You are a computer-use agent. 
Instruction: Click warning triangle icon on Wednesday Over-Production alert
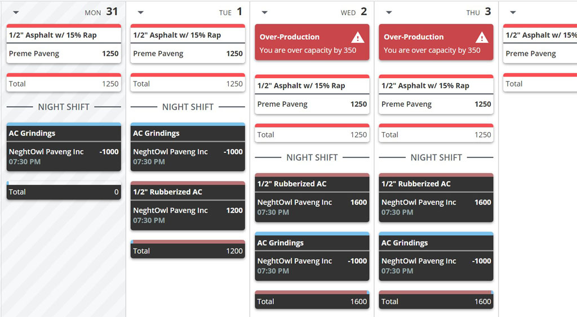coord(357,38)
